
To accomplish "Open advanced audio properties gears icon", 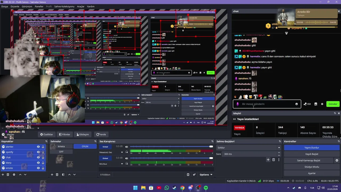I will pos(194,175).
